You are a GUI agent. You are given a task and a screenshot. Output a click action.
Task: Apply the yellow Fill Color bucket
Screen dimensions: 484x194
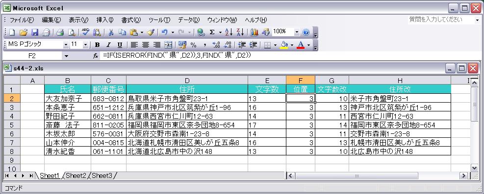(284, 45)
